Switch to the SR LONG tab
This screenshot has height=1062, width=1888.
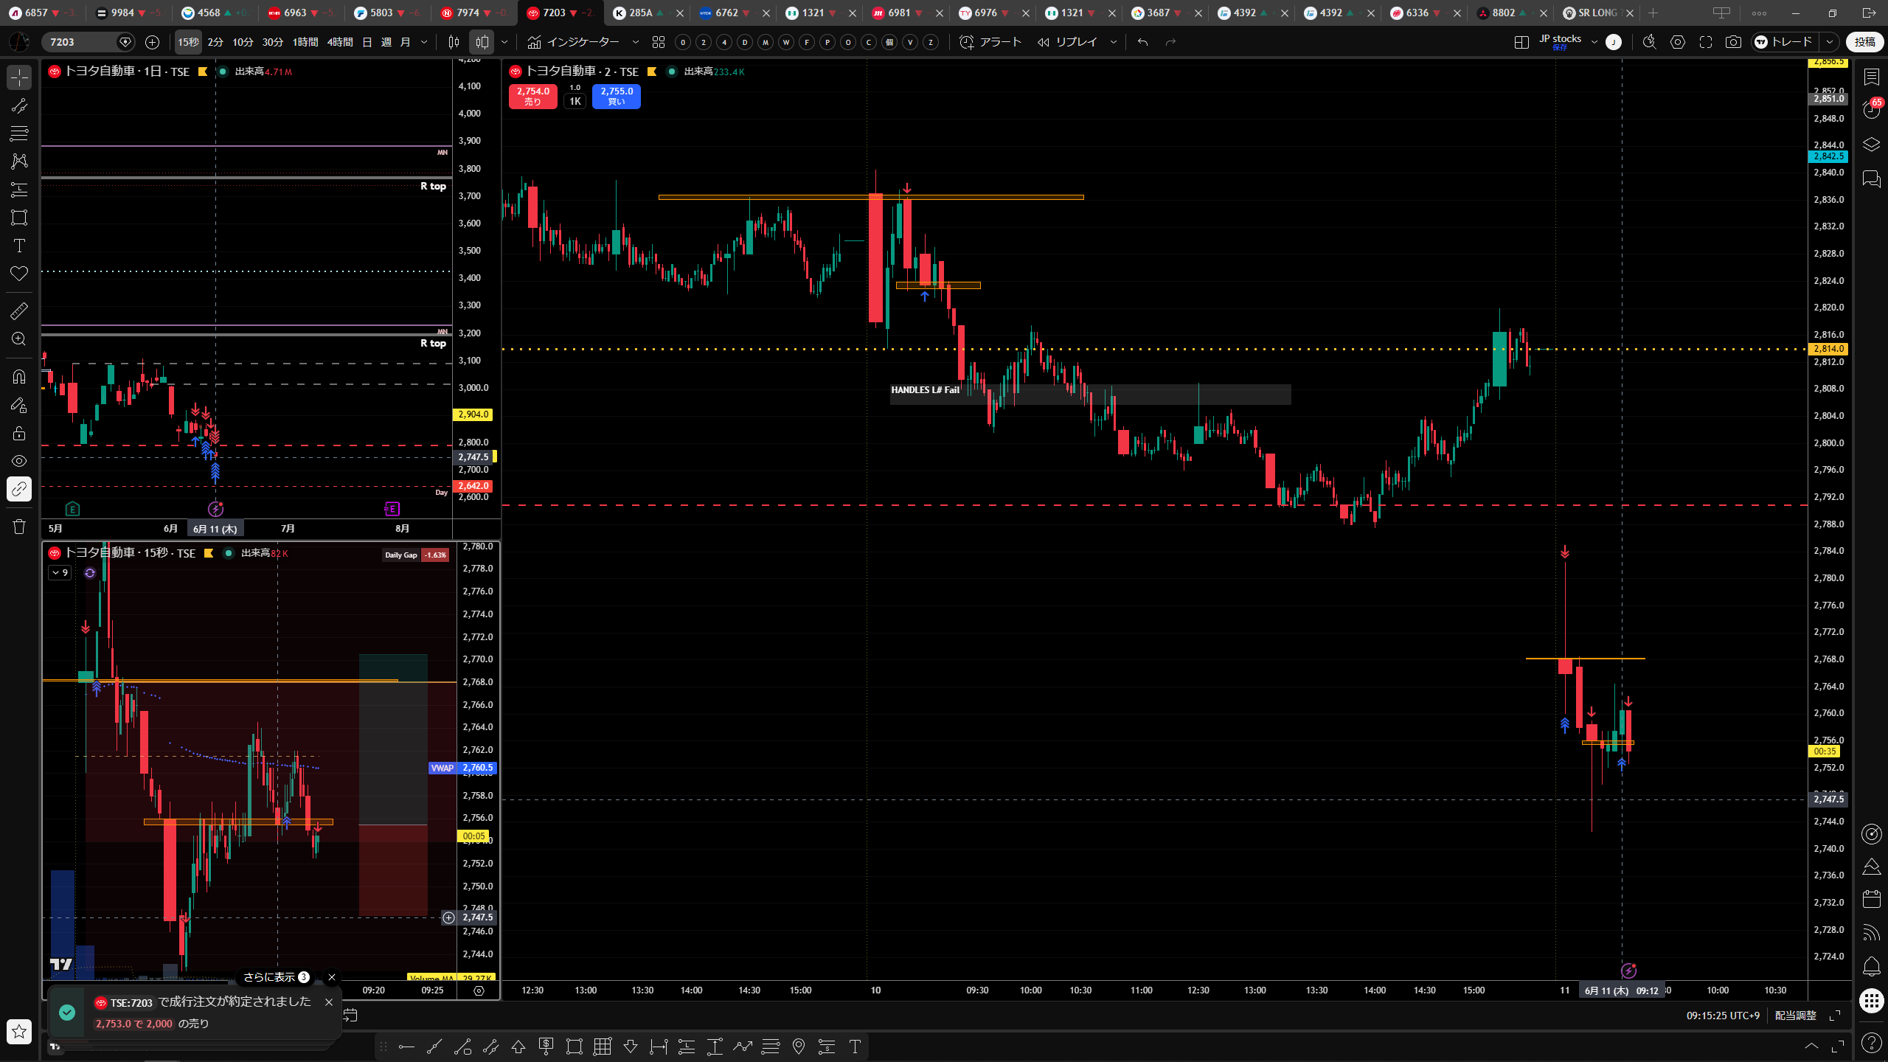coord(1597,13)
